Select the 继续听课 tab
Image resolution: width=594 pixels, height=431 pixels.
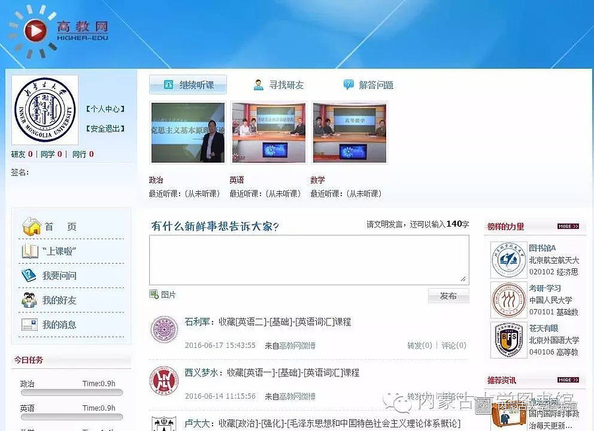(188, 84)
